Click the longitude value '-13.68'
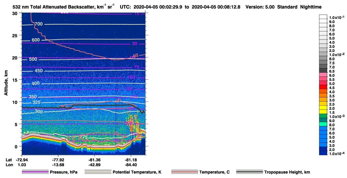This screenshot has width=347, height=178. (x=58, y=165)
